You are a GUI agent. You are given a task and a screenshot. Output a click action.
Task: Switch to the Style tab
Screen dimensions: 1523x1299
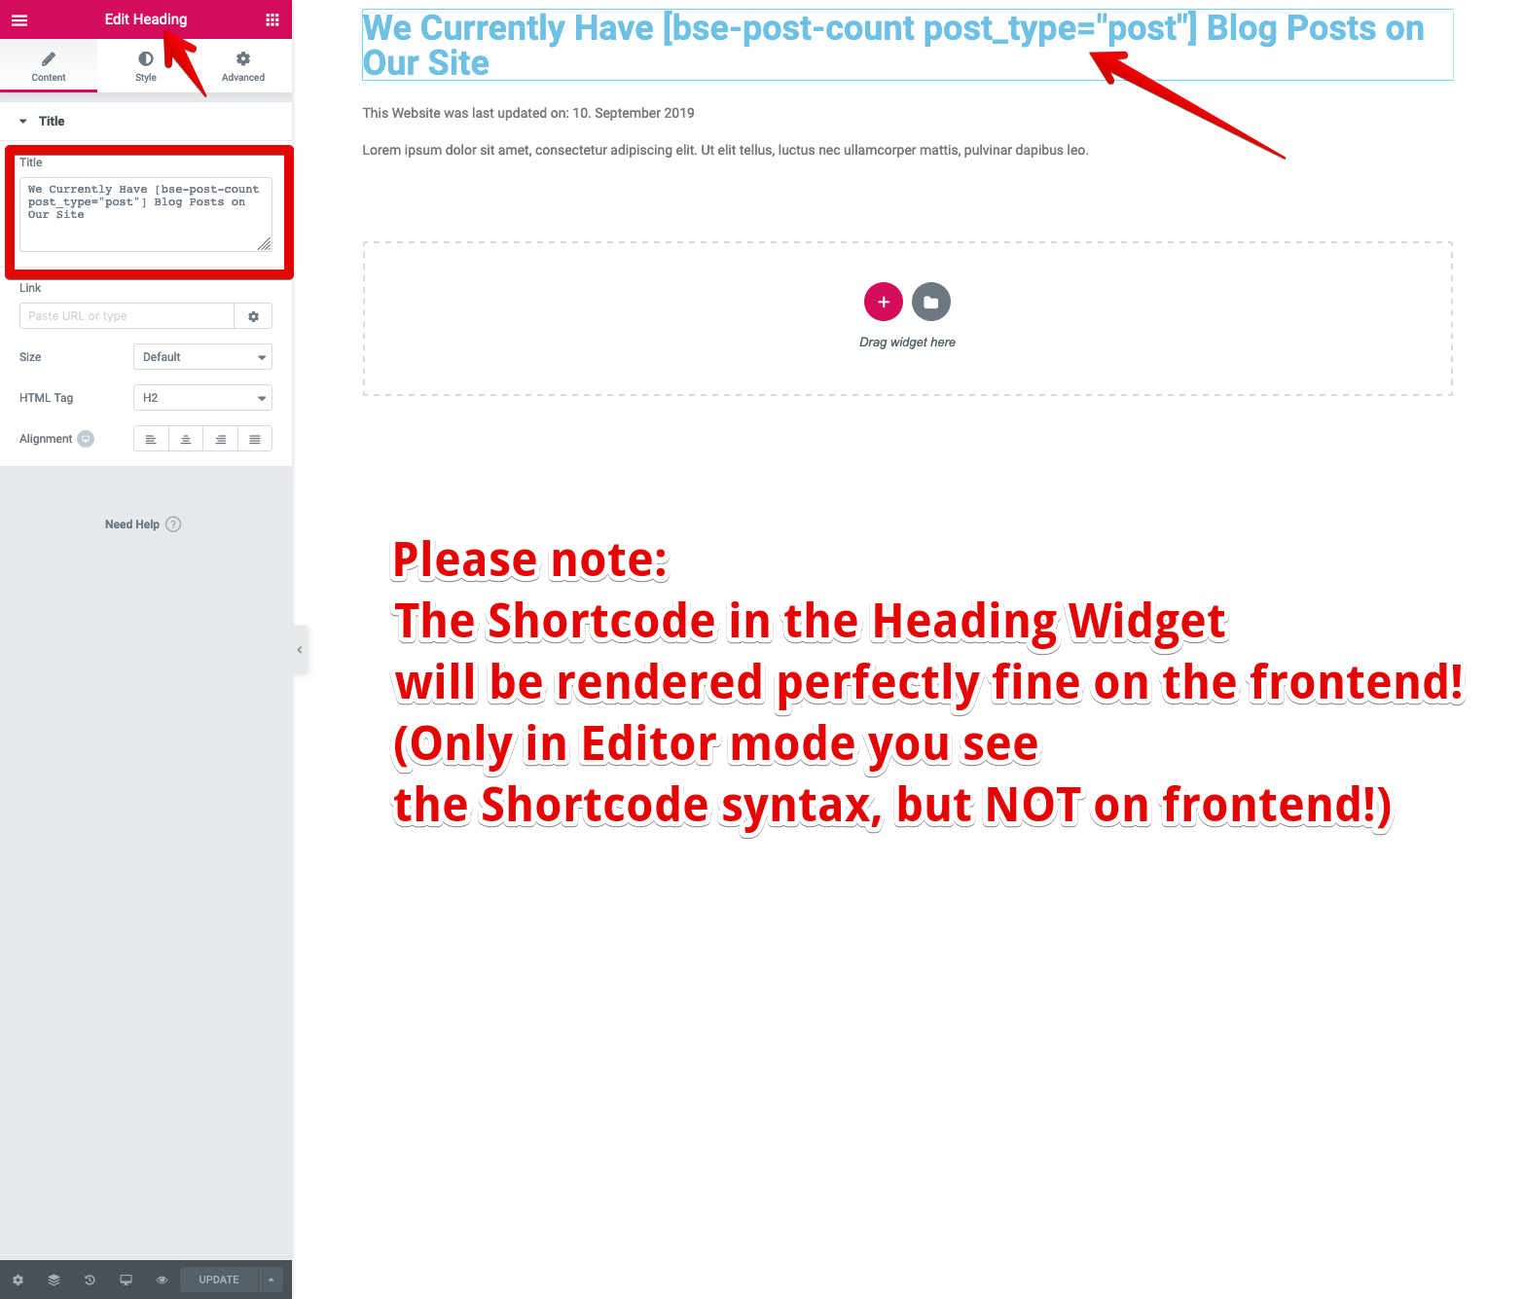[146, 66]
